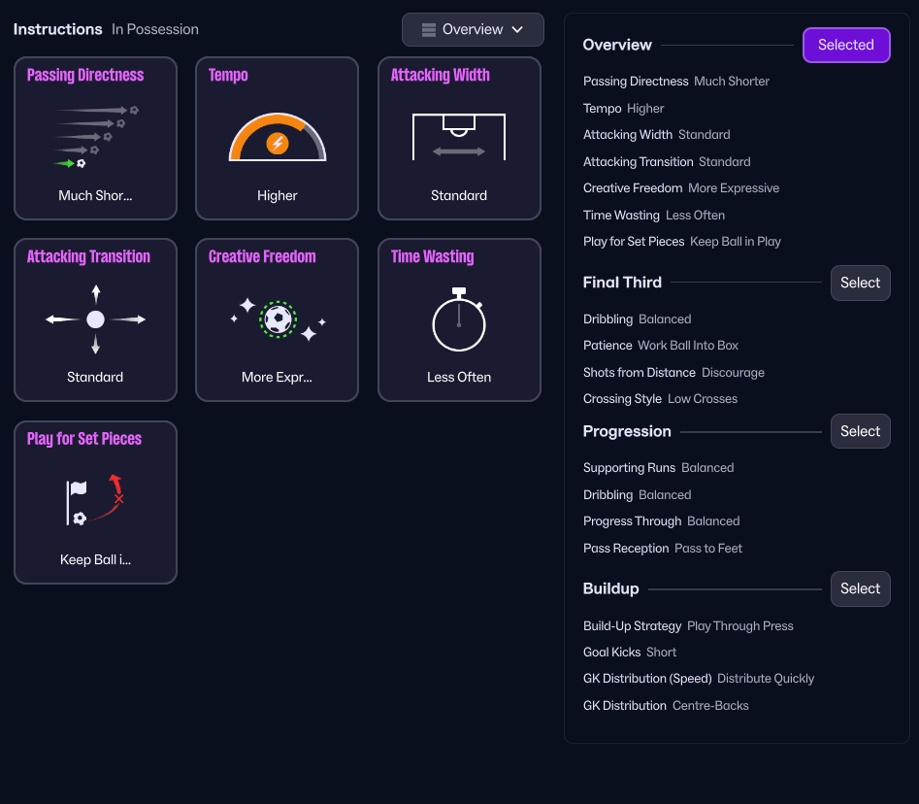Open the Much Shorter passing directness option

(95, 195)
